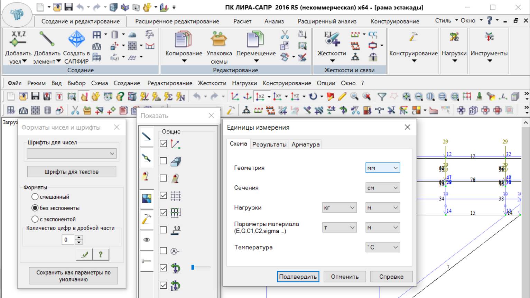Click the Копирование ribbon icon
The height and width of the screenshot is (298, 530).
[x=184, y=39]
